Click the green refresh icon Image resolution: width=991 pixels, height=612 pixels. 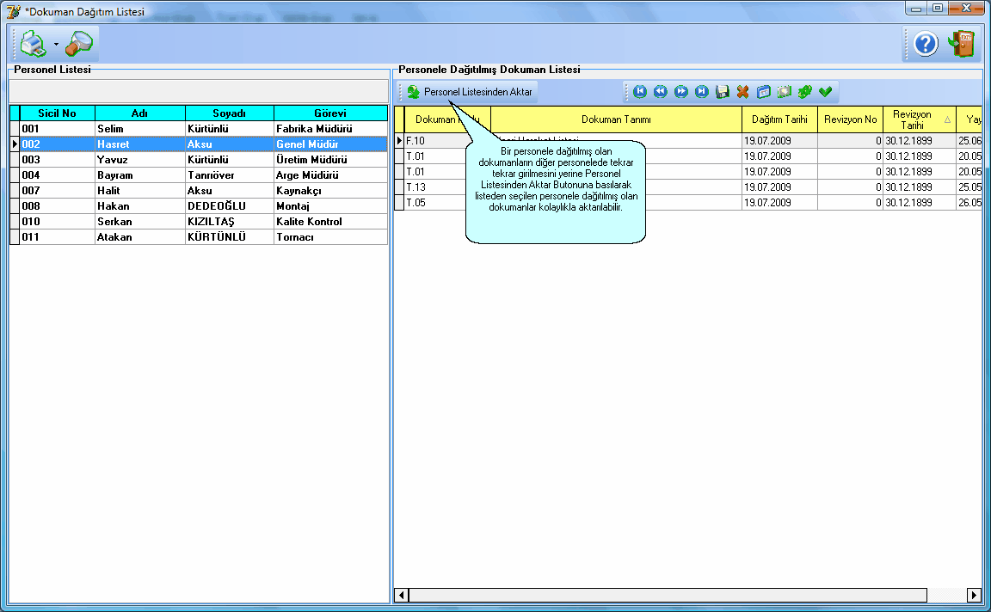click(x=804, y=92)
